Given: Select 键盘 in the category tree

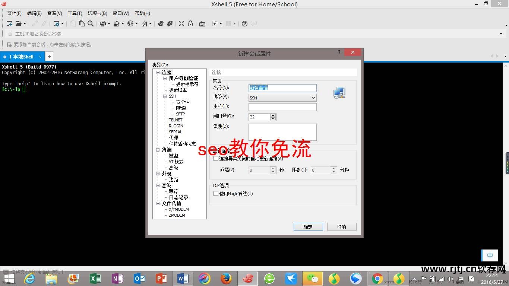Looking at the screenshot, I should 174,156.
